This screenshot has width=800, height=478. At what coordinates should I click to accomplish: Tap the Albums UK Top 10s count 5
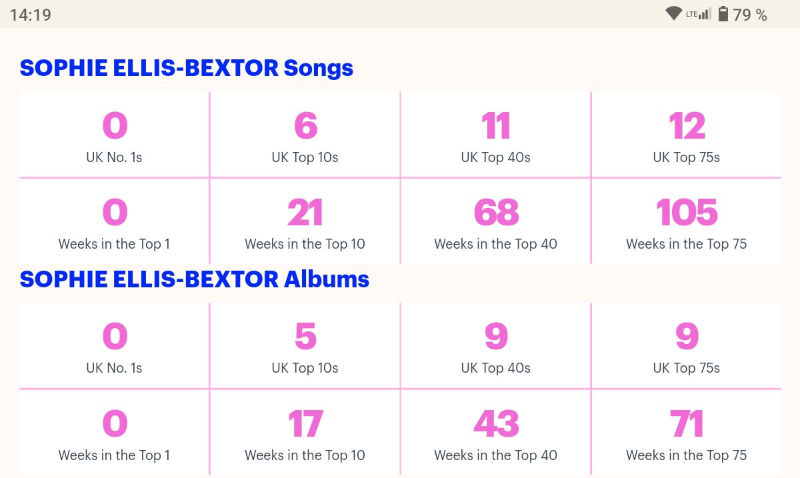(305, 337)
